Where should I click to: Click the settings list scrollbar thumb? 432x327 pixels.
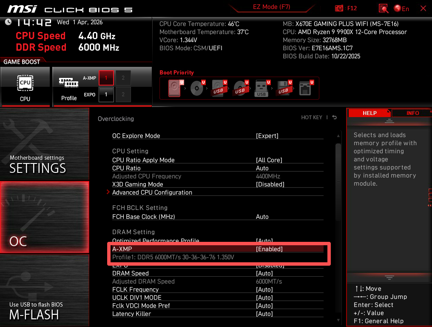[338, 182]
